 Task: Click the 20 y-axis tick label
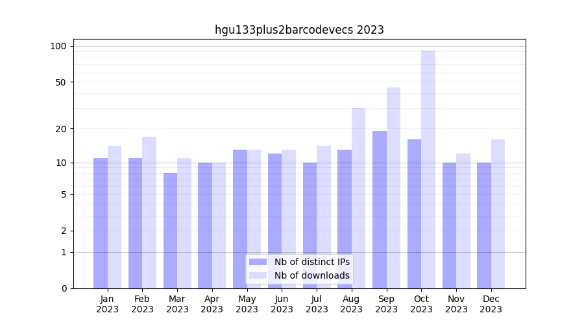point(61,128)
